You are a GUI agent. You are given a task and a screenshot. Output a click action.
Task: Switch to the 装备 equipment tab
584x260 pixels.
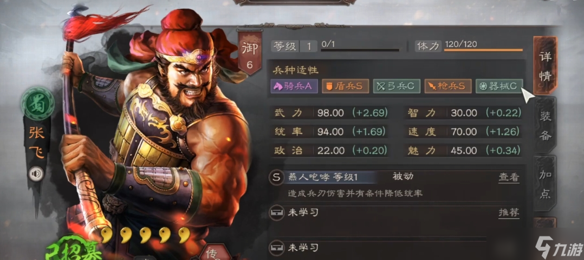pyautogui.click(x=545, y=126)
